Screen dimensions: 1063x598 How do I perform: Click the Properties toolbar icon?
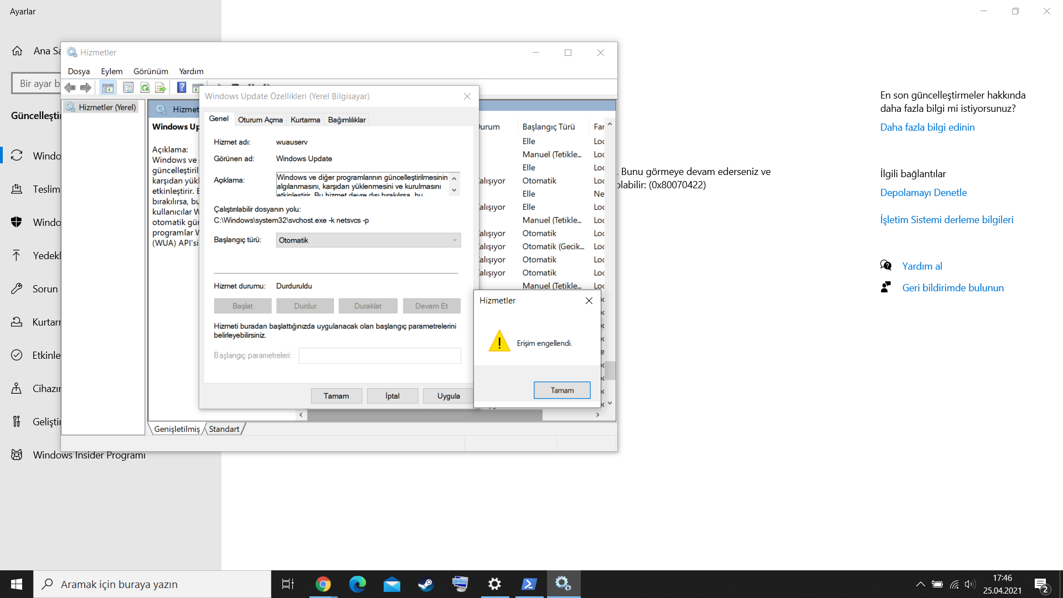pyautogui.click(x=128, y=87)
